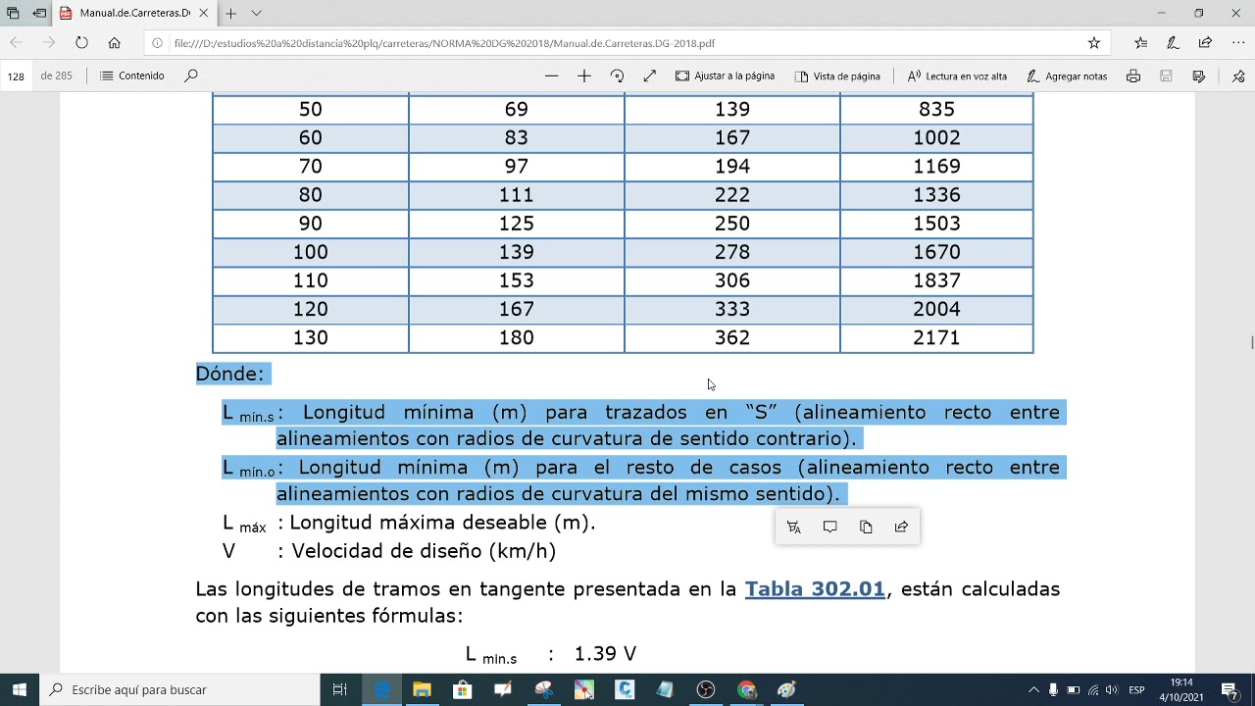
Task: Go back with the browser back arrow
Action: coord(16,43)
